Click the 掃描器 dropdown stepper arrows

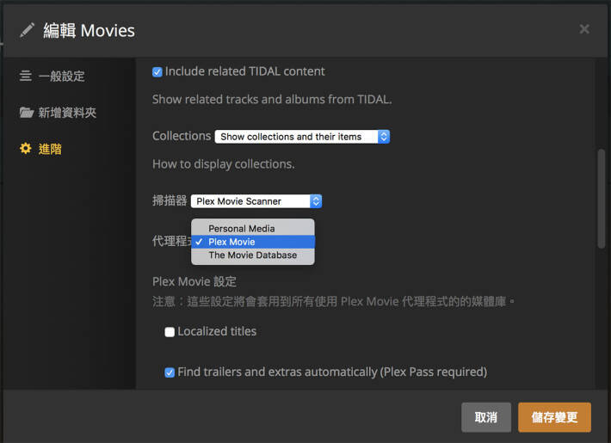(x=316, y=201)
